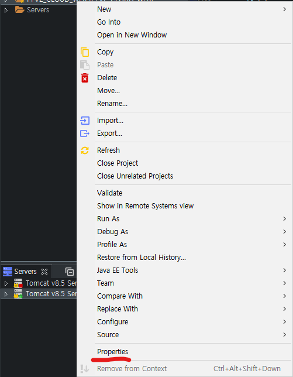This screenshot has height=377, width=293.
Task: Open Properties at menu bottom
Action: (x=113, y=352)
